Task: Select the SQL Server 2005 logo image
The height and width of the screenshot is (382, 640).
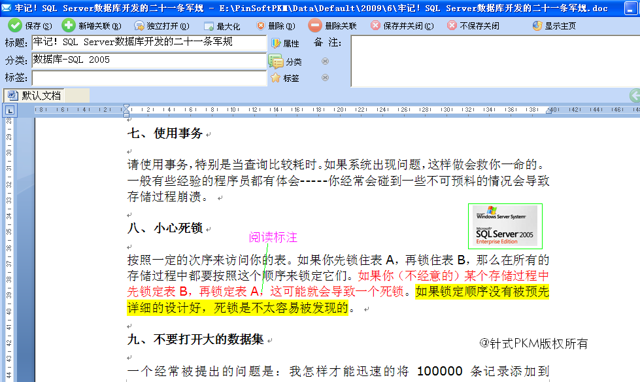Action: (505, 226)
